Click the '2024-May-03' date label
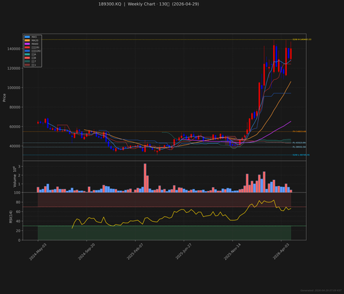Viewport: 344px width, 294px height. pos(38,251)
